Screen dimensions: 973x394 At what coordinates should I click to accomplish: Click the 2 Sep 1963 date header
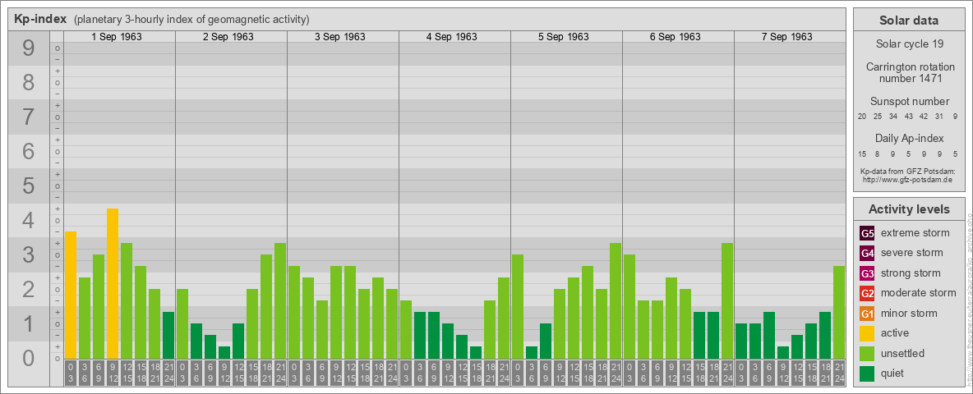[x=228, y=37]
